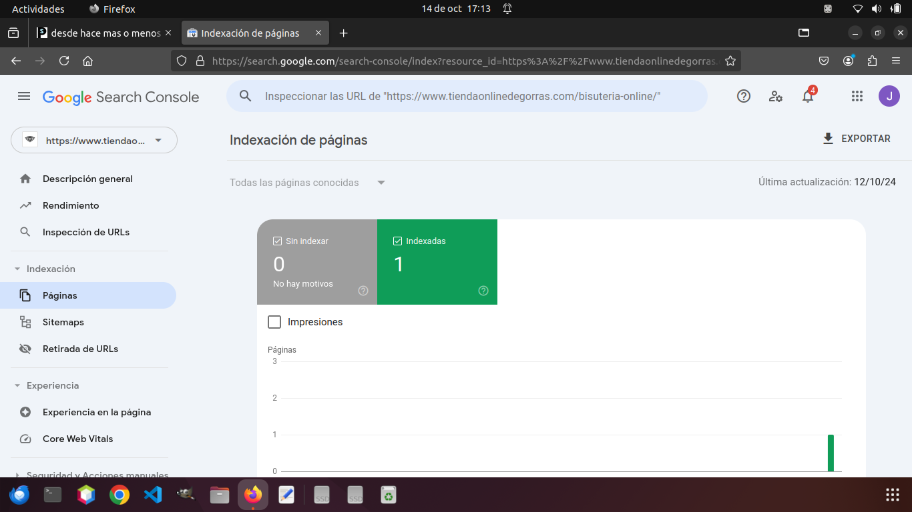Click the help icon in Indexadas card
The image size is (912, 512).
(x=483, y=291)
